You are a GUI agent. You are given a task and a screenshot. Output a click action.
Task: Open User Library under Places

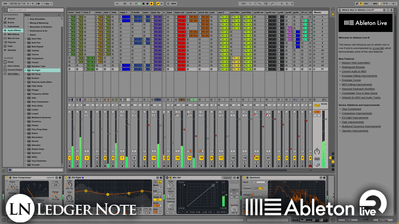point(14,66)
